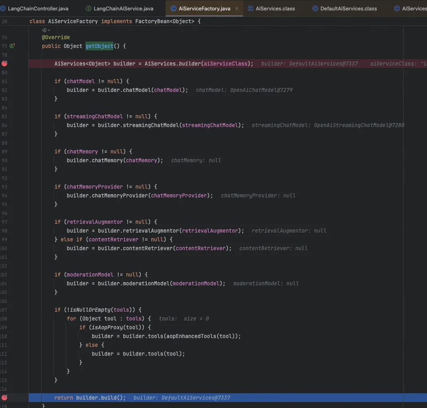This screenshot has width=427, height=408.
Task: Expand the collapsed code chevron above @Override
Action: (49, 30)
